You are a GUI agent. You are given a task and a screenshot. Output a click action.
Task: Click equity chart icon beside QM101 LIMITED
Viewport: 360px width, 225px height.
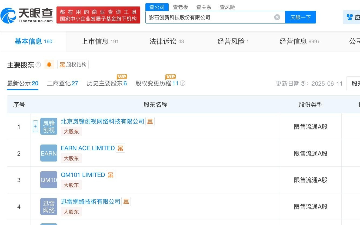click(x=111, y=174)
